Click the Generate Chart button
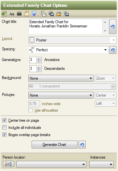The height and width of the screenshot is (171, 118). 54,145
